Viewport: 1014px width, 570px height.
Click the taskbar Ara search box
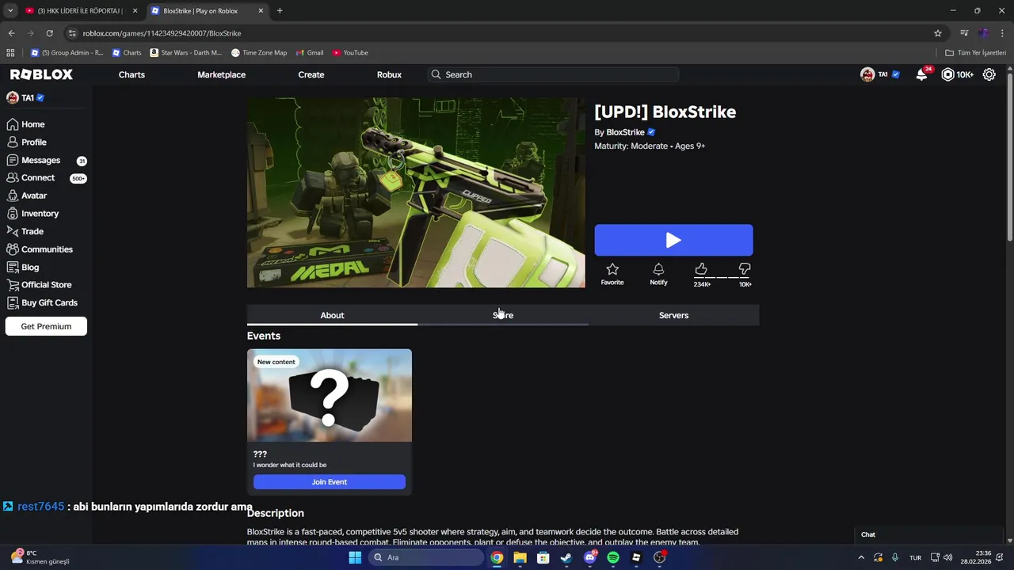[x=426, y=557]
